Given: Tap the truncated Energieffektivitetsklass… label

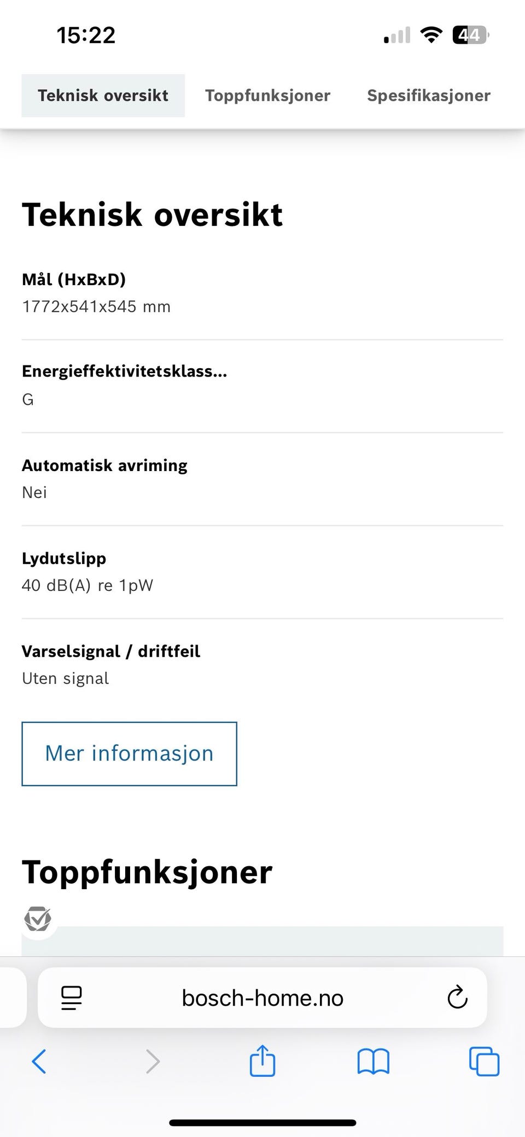Looking at the screenshot, I should coord(124,372).
